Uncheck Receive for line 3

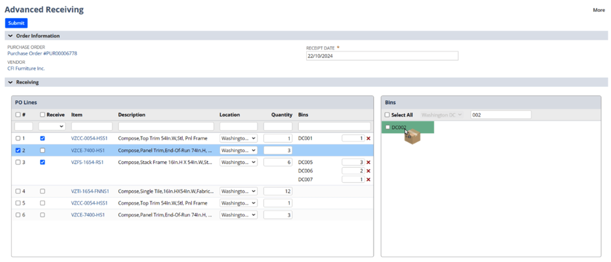pos(43,162)
